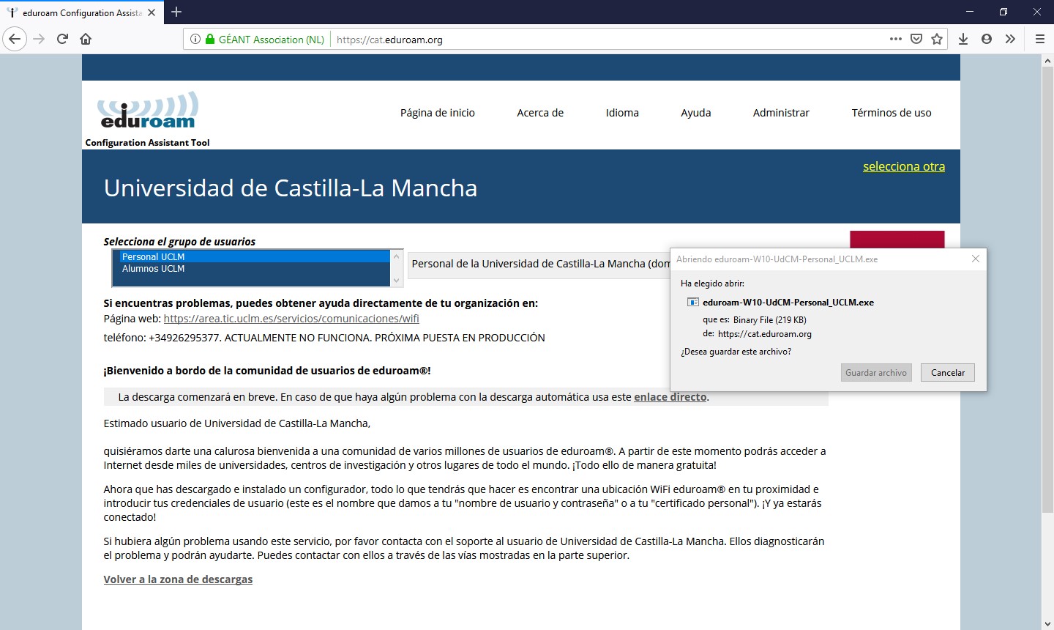Open a new tab with plus button
This screenshot has height=630, width=1054.
[176, 12]
